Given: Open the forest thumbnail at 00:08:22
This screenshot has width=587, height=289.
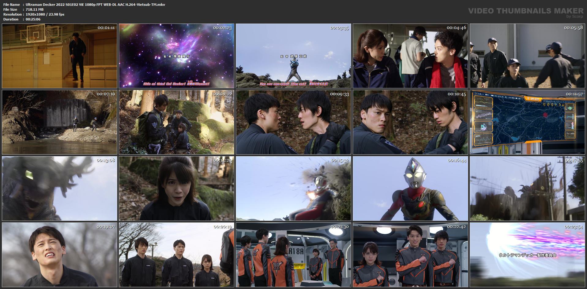Looking at the screenshot, I should pos(177,122).
